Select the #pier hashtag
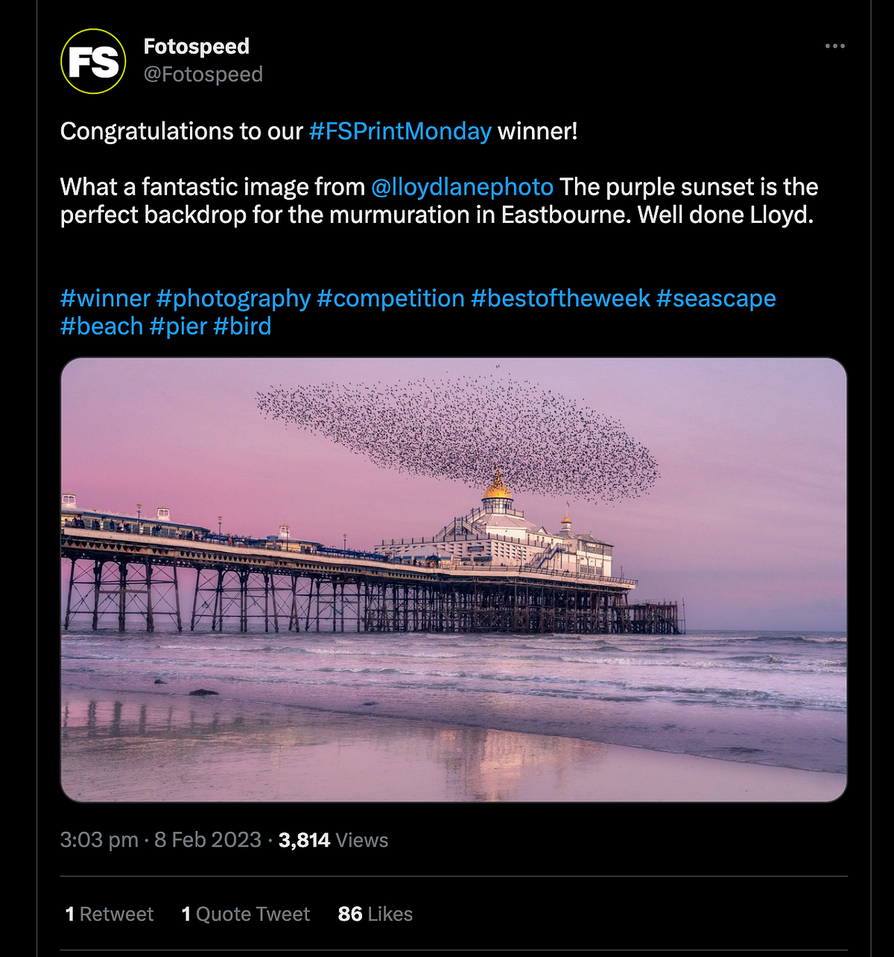This screenshot has width=894, height=957. point(178,326)
